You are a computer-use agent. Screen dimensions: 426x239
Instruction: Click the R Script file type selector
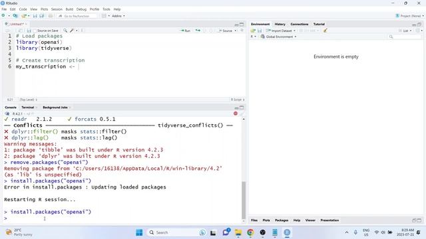pyautogui.click(x=238, y=100)
